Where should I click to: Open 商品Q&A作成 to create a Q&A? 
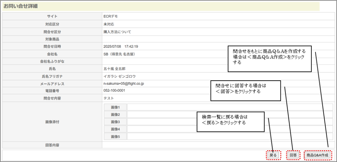pyautogui.click(x=317, y=155)
